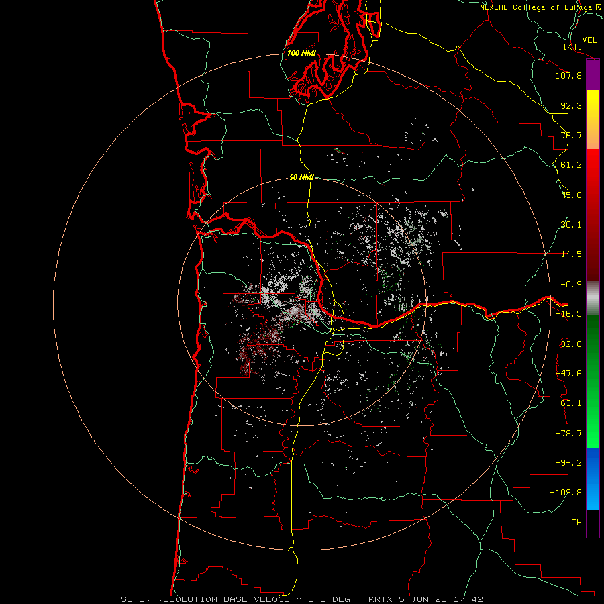Select the "-78.7" scale value
This screenshot has width=604, height=604.
(x=568, y=434)
